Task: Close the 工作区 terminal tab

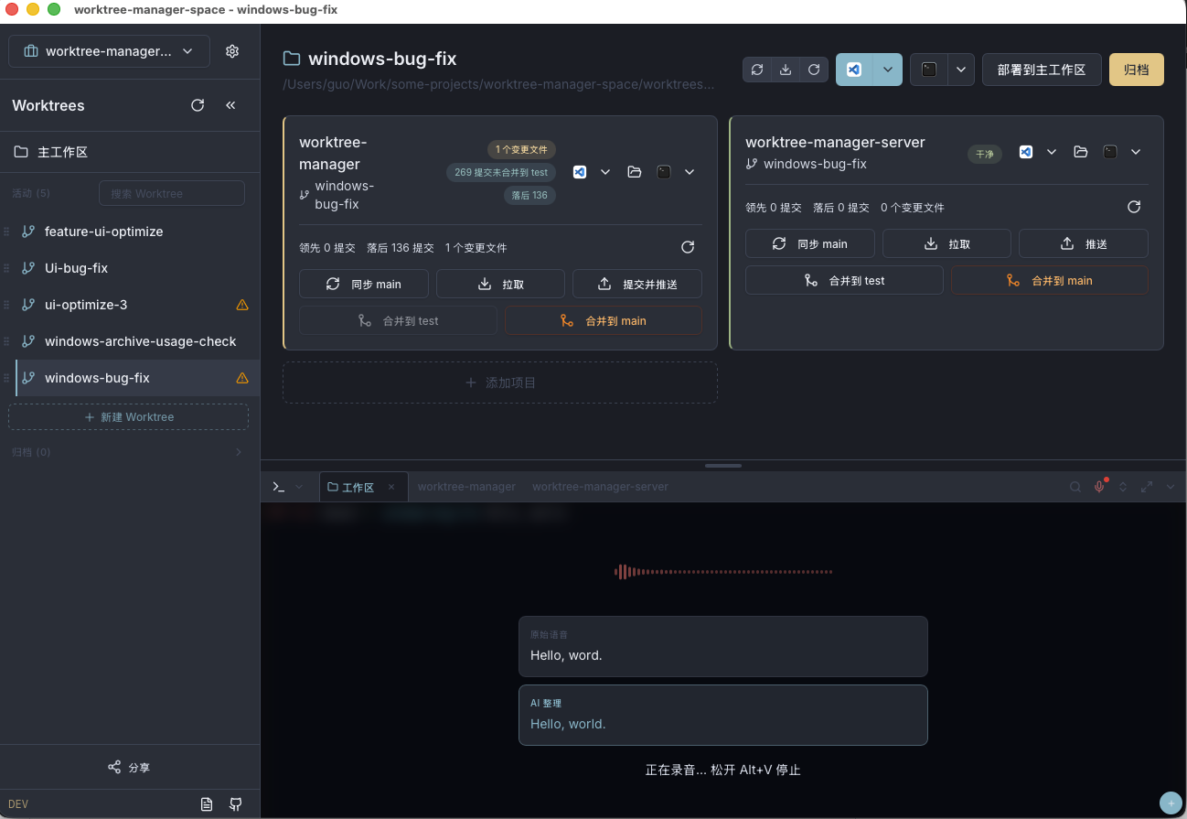Action: tap(391, 487)
